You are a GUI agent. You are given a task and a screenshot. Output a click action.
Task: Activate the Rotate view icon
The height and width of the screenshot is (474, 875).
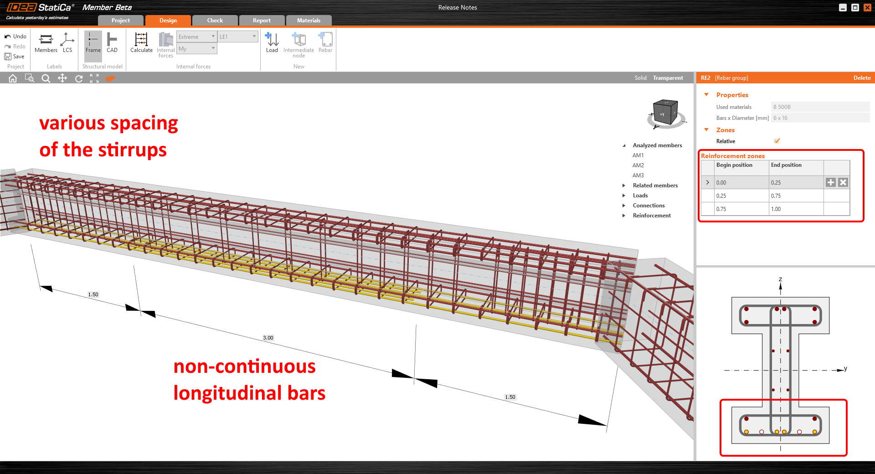78,78
